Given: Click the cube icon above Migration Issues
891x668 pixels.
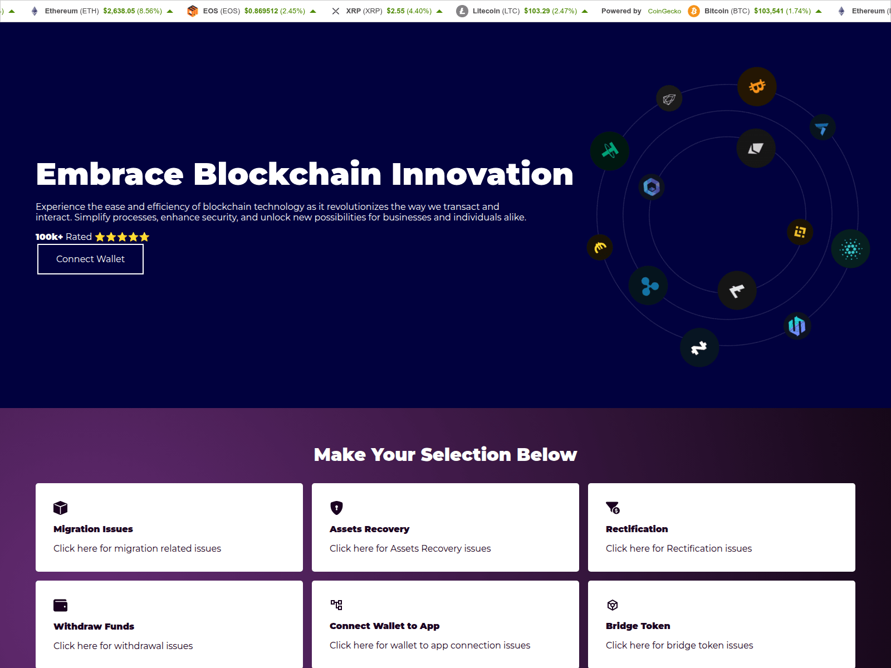Looking at the screenshot, I should pyautogui.click(x=60, y=508).
